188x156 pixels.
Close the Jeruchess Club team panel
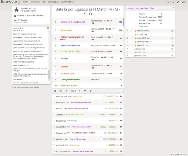pyautogui.click(x=173, y=8)
